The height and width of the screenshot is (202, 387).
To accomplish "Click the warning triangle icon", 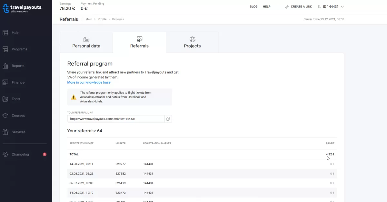I will [74, 97].
